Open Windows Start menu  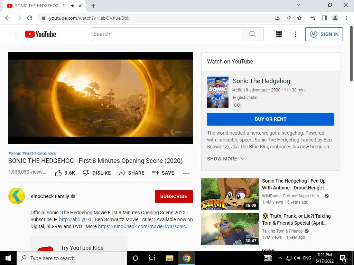tap(8, 258)
